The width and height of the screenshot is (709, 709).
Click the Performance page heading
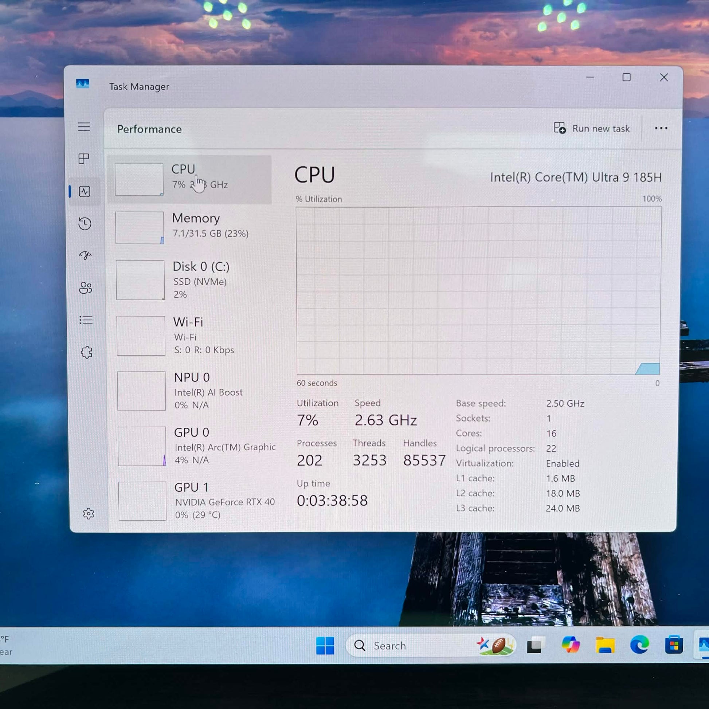pos(149,129)
